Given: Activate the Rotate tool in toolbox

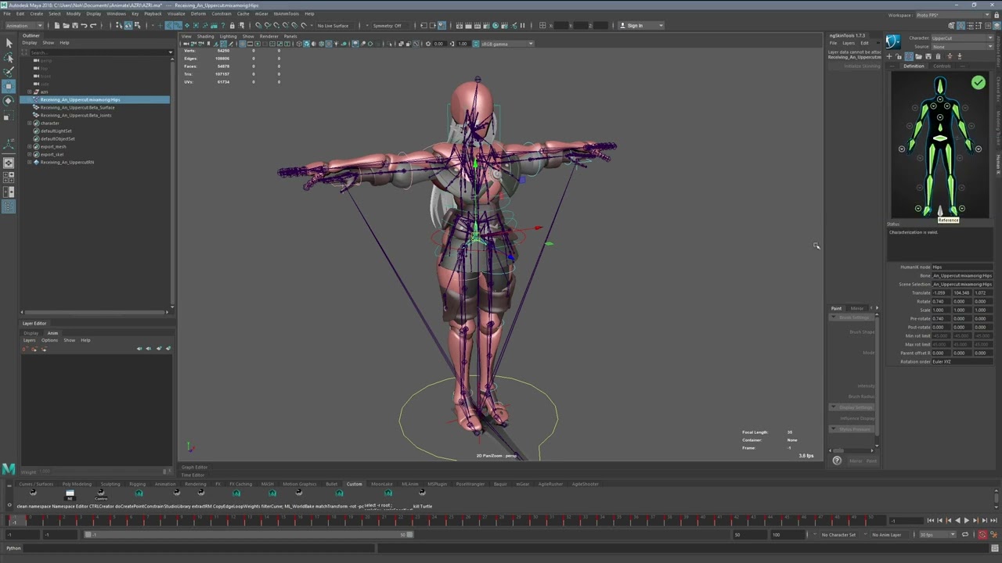Looking at the screenshot, I should pyautogui.click(x=9, y=101).
